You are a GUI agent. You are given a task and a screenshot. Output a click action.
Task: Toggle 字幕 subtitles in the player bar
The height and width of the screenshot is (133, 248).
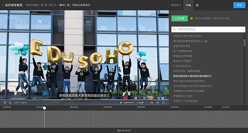(152, 102)
